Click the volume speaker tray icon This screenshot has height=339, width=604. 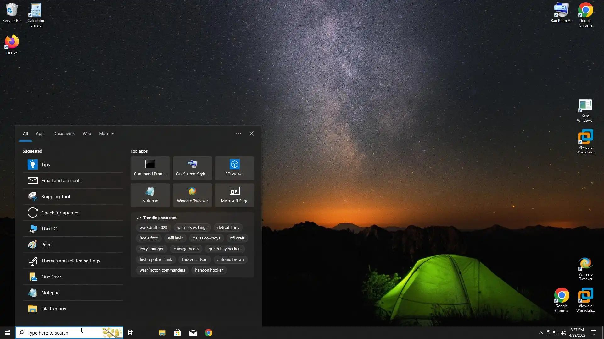point(563,333)
